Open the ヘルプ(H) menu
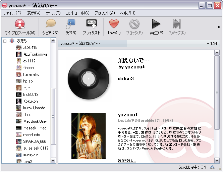 (127, 13)
